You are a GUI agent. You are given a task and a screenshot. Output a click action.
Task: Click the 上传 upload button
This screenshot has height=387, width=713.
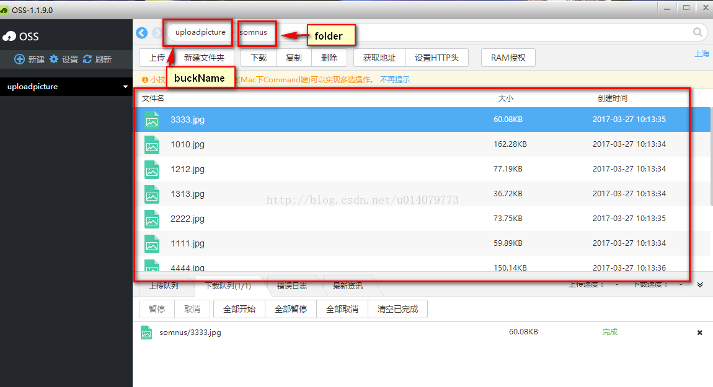(x=157, y=58)
